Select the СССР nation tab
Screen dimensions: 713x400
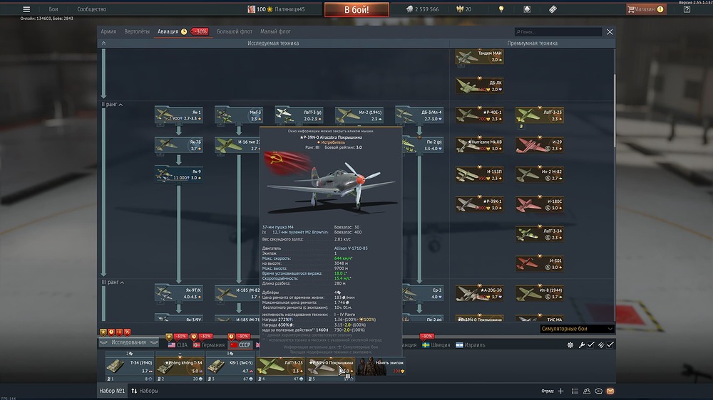pyautogui.click(x=240, y=345)
